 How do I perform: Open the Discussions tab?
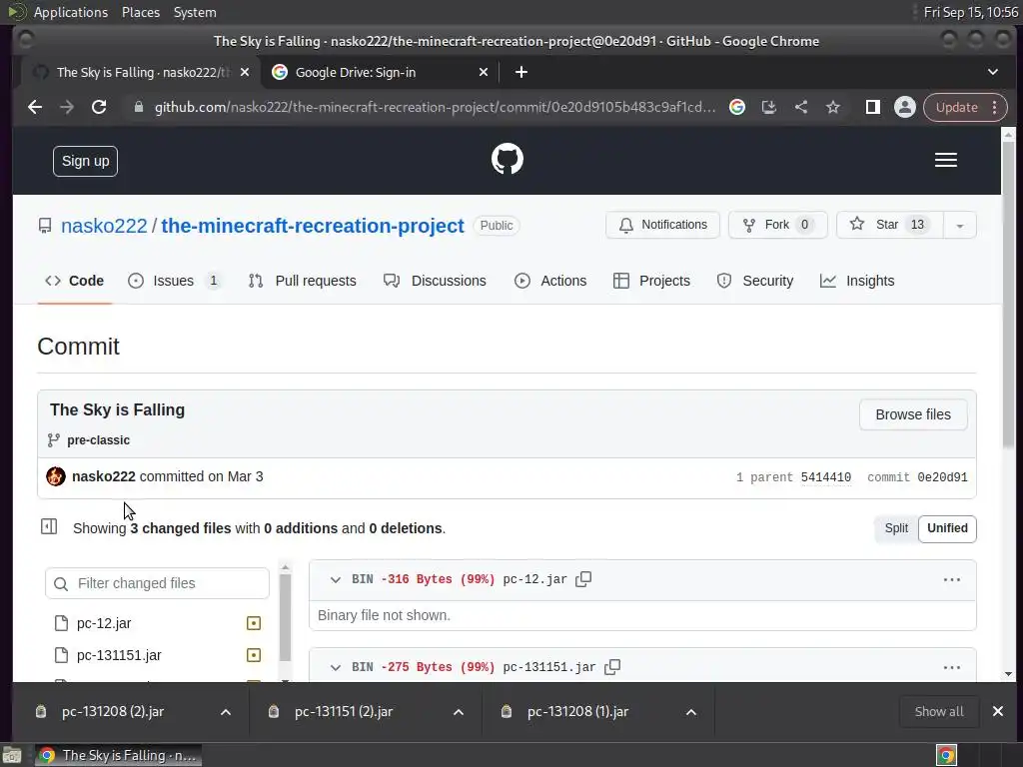pos(436,281)
